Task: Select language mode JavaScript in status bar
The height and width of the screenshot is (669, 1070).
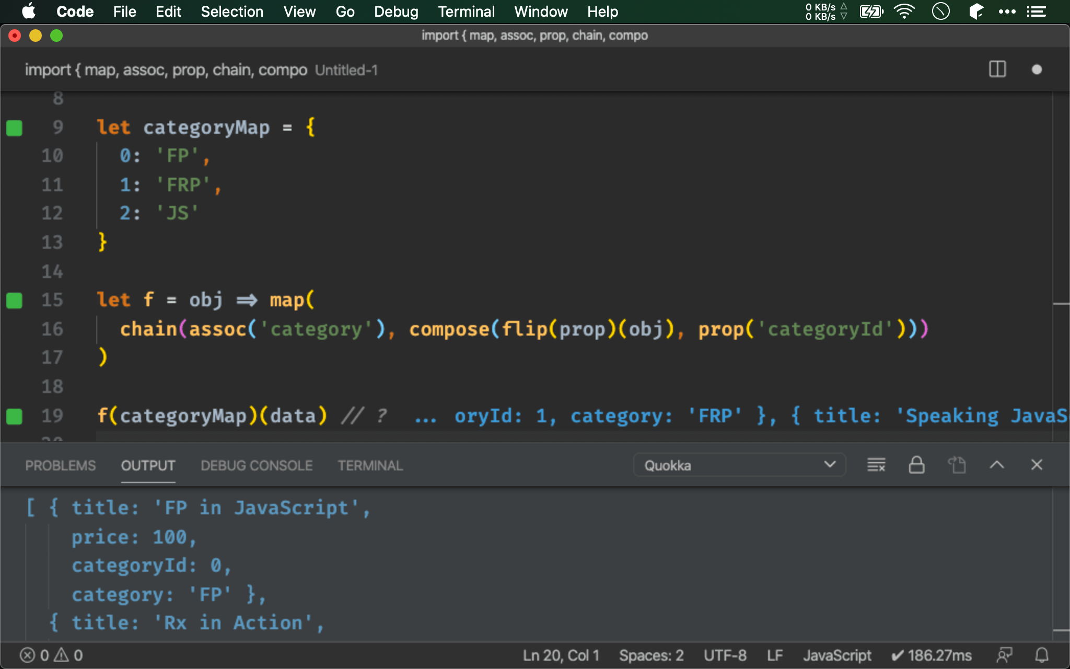Action: 837,655
